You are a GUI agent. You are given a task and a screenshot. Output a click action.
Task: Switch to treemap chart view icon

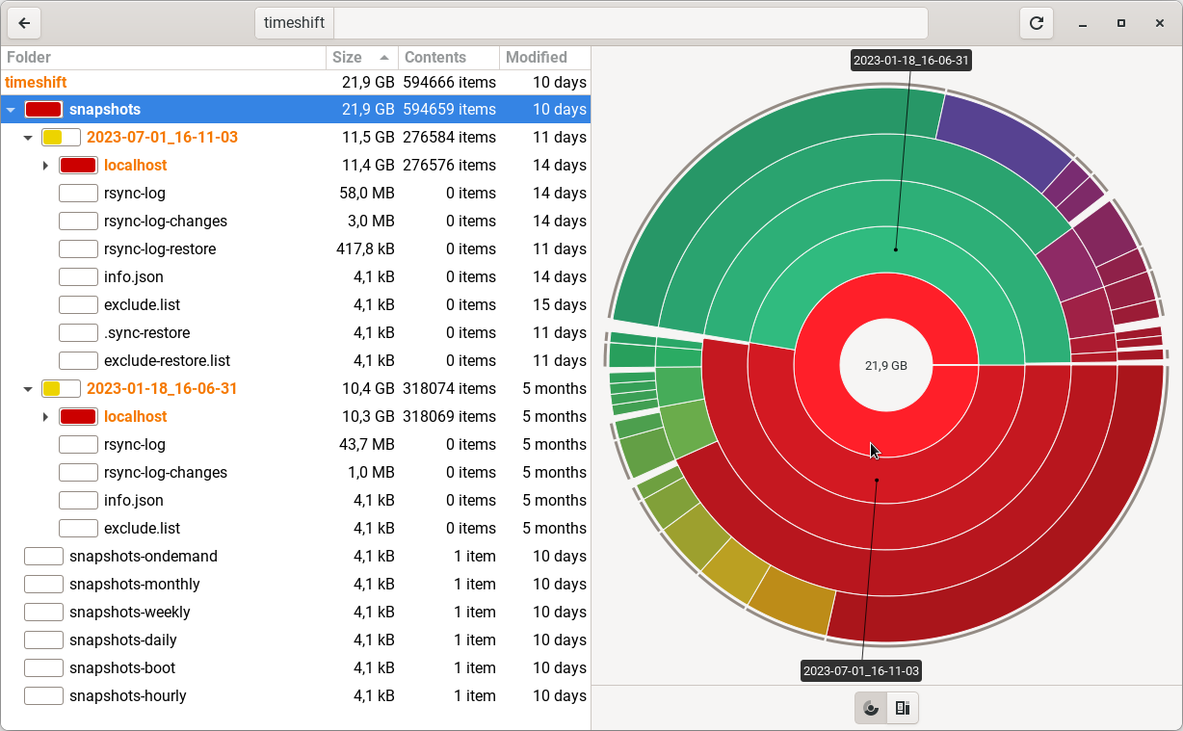pyautogui.click(x=903, y=708)
